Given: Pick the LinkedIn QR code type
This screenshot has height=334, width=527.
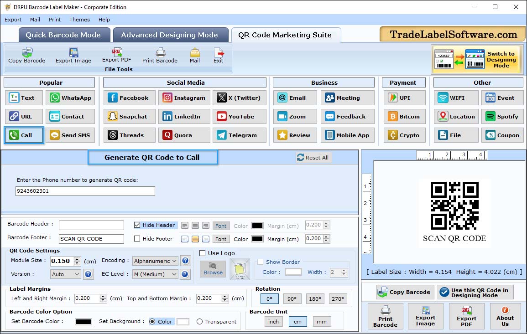Looking at the screenshot, I should click(x=184, y=117).
